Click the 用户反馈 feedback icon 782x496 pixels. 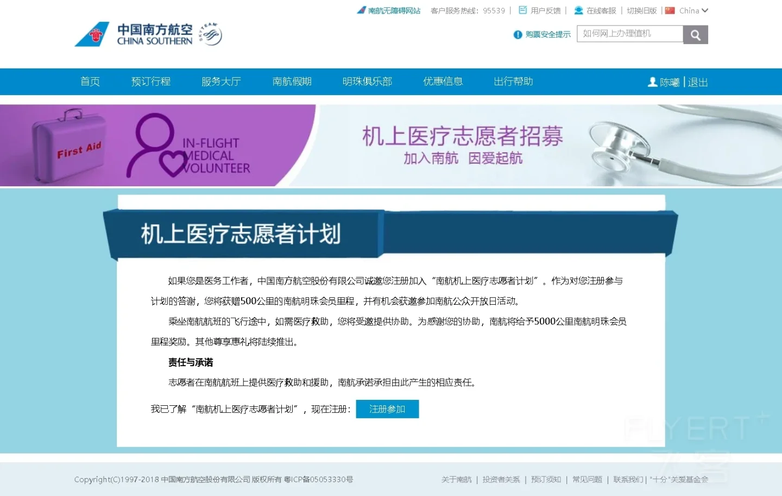(x=523, y=10)
